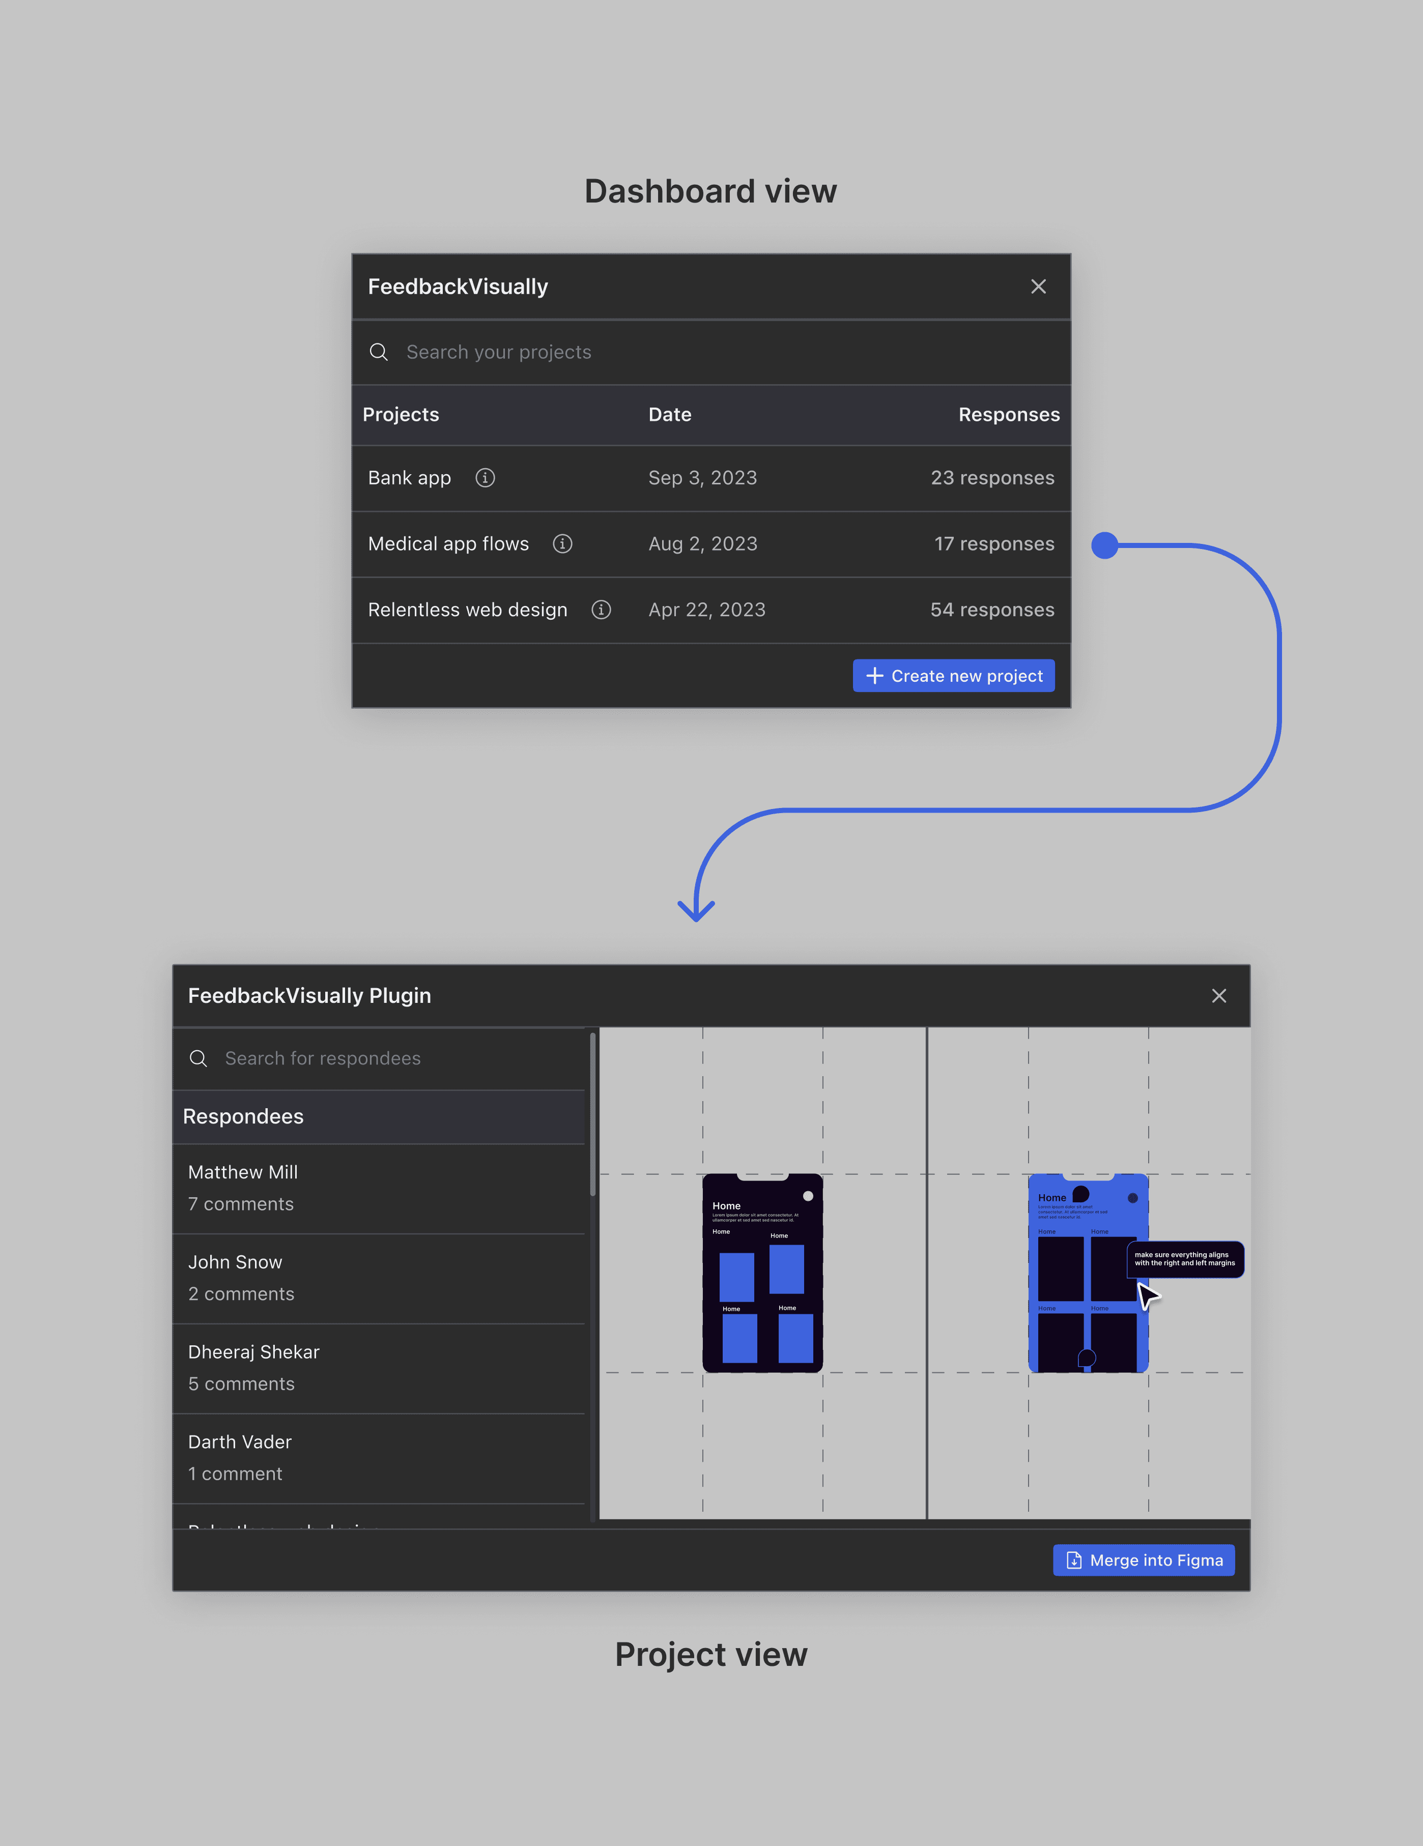
Task: Click the 54 responses count
Action: click(992, 610)
